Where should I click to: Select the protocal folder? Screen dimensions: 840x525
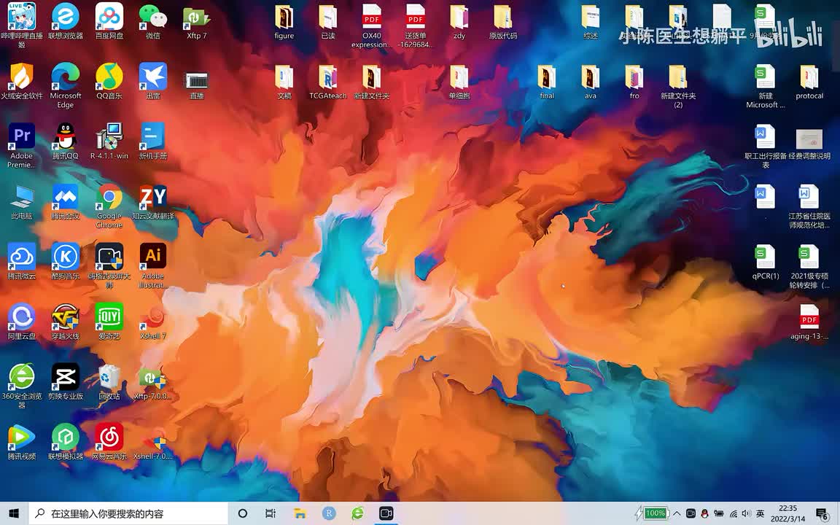tap(809, 82)
